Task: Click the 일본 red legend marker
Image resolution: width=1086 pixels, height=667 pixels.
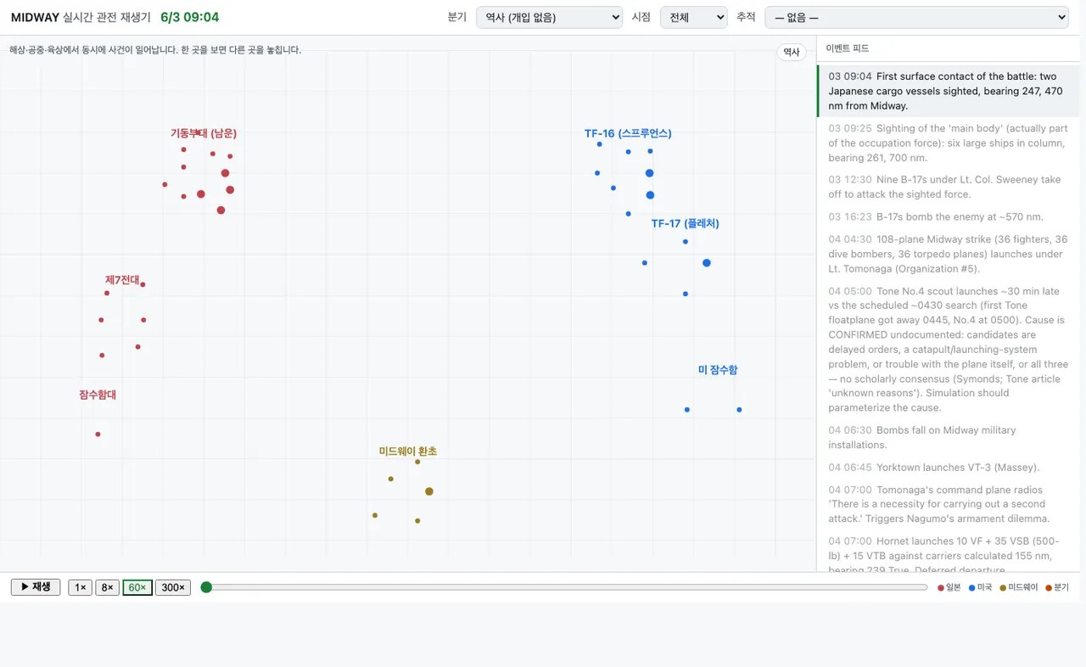Action: click(941, 587)
